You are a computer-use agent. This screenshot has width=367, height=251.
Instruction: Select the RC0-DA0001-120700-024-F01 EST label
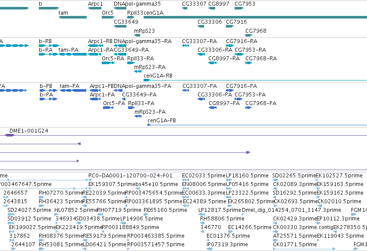click(x=130, y=176)
